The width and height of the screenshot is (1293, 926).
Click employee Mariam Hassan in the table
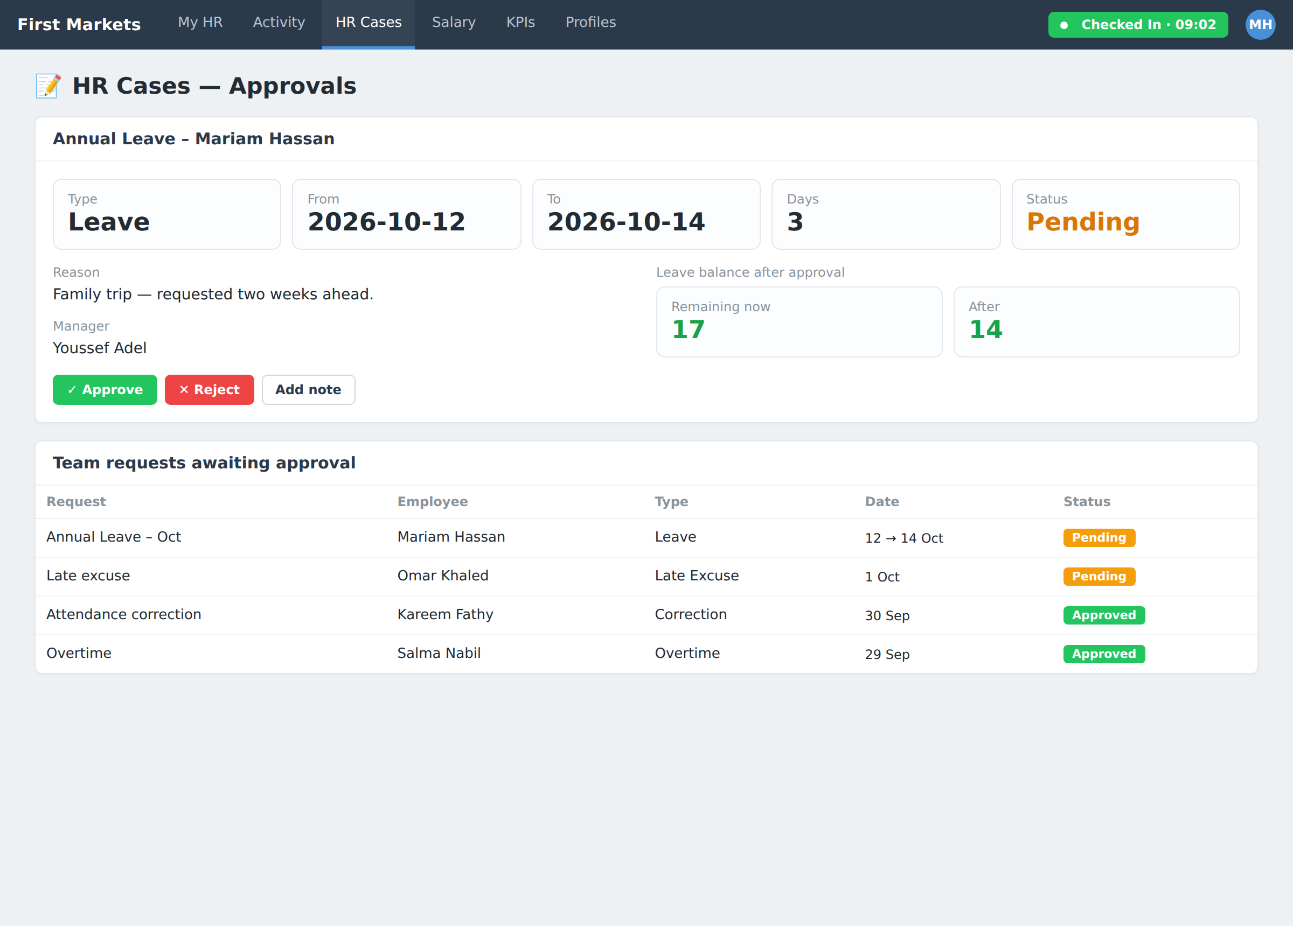[451, 537]
